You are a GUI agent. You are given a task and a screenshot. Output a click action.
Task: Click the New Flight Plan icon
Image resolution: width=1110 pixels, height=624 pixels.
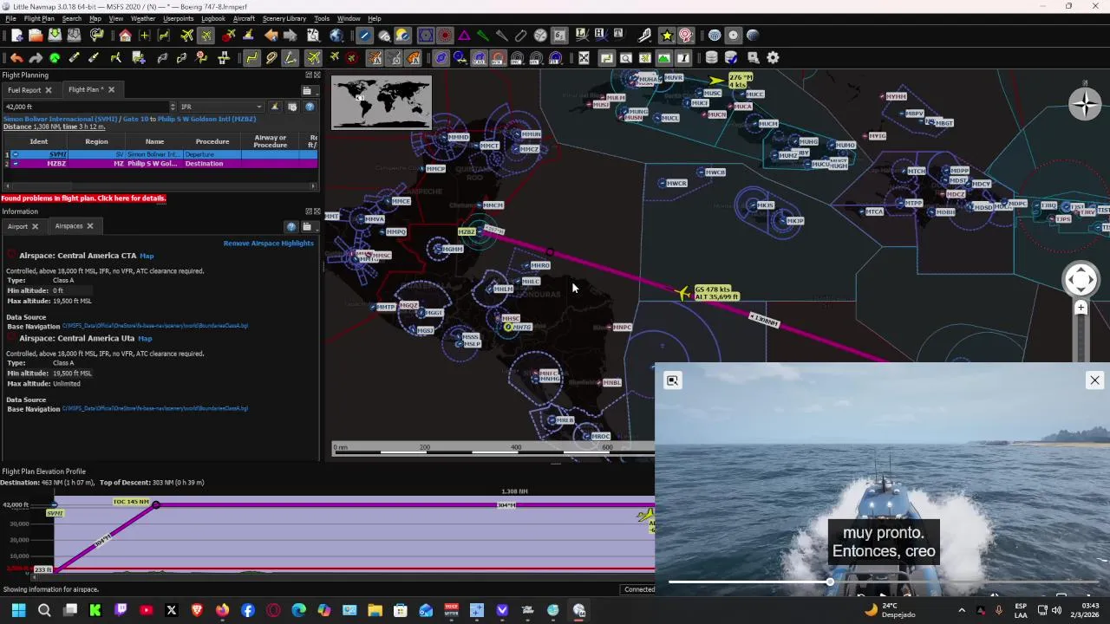[16, 36]
